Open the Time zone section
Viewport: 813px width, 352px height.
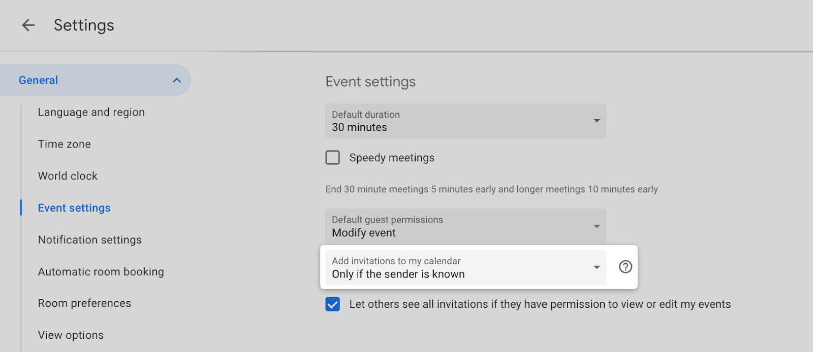64,144
